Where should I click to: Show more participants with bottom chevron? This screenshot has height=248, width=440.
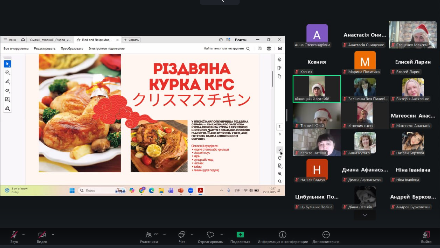pos(365,215)
